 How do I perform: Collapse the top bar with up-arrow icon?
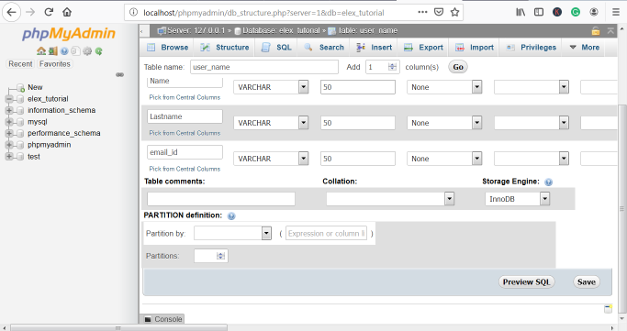pos(610,31)
